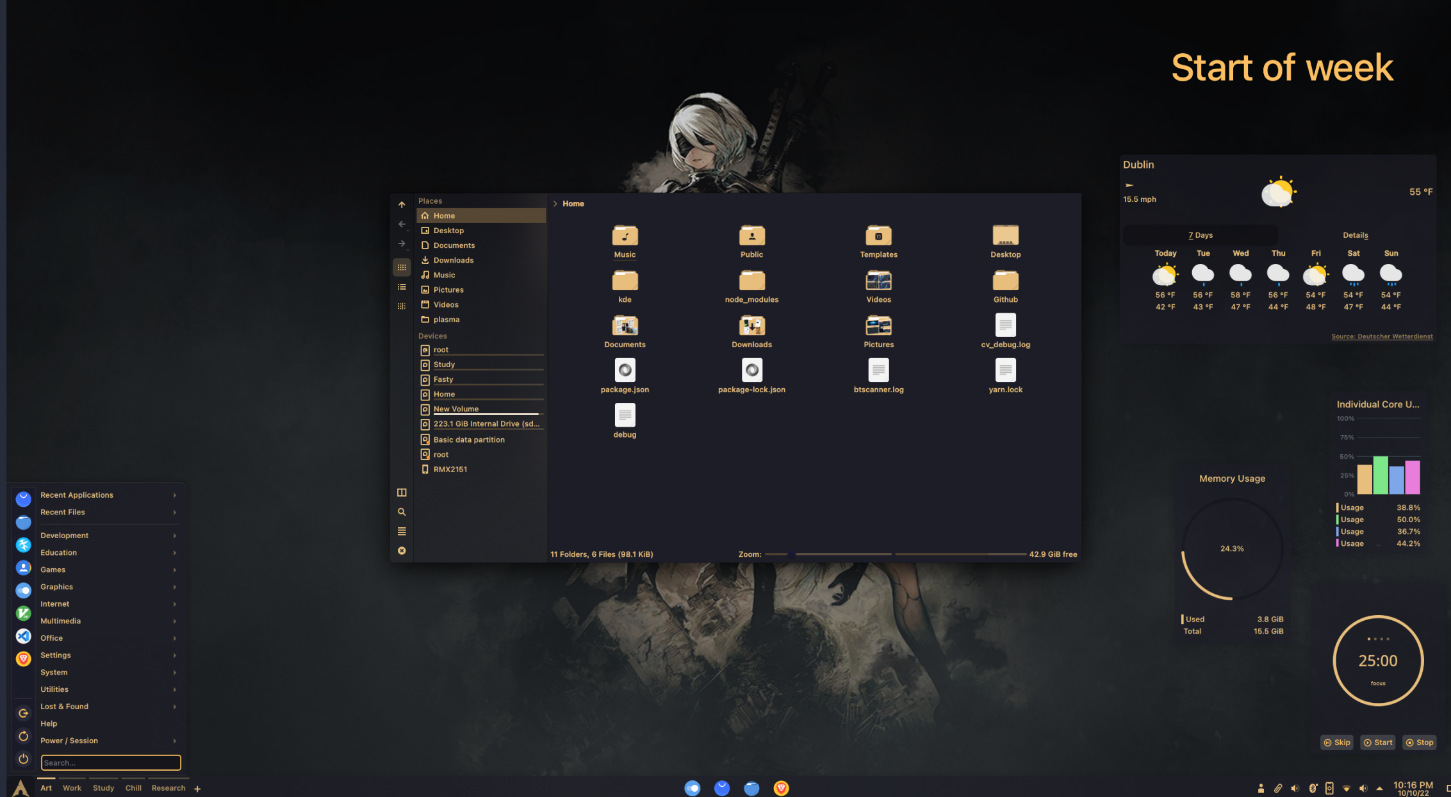The height and width of the screenshot is (797, 1451).
Task: Open the Details weather tab
Action: pos(1356,235)
